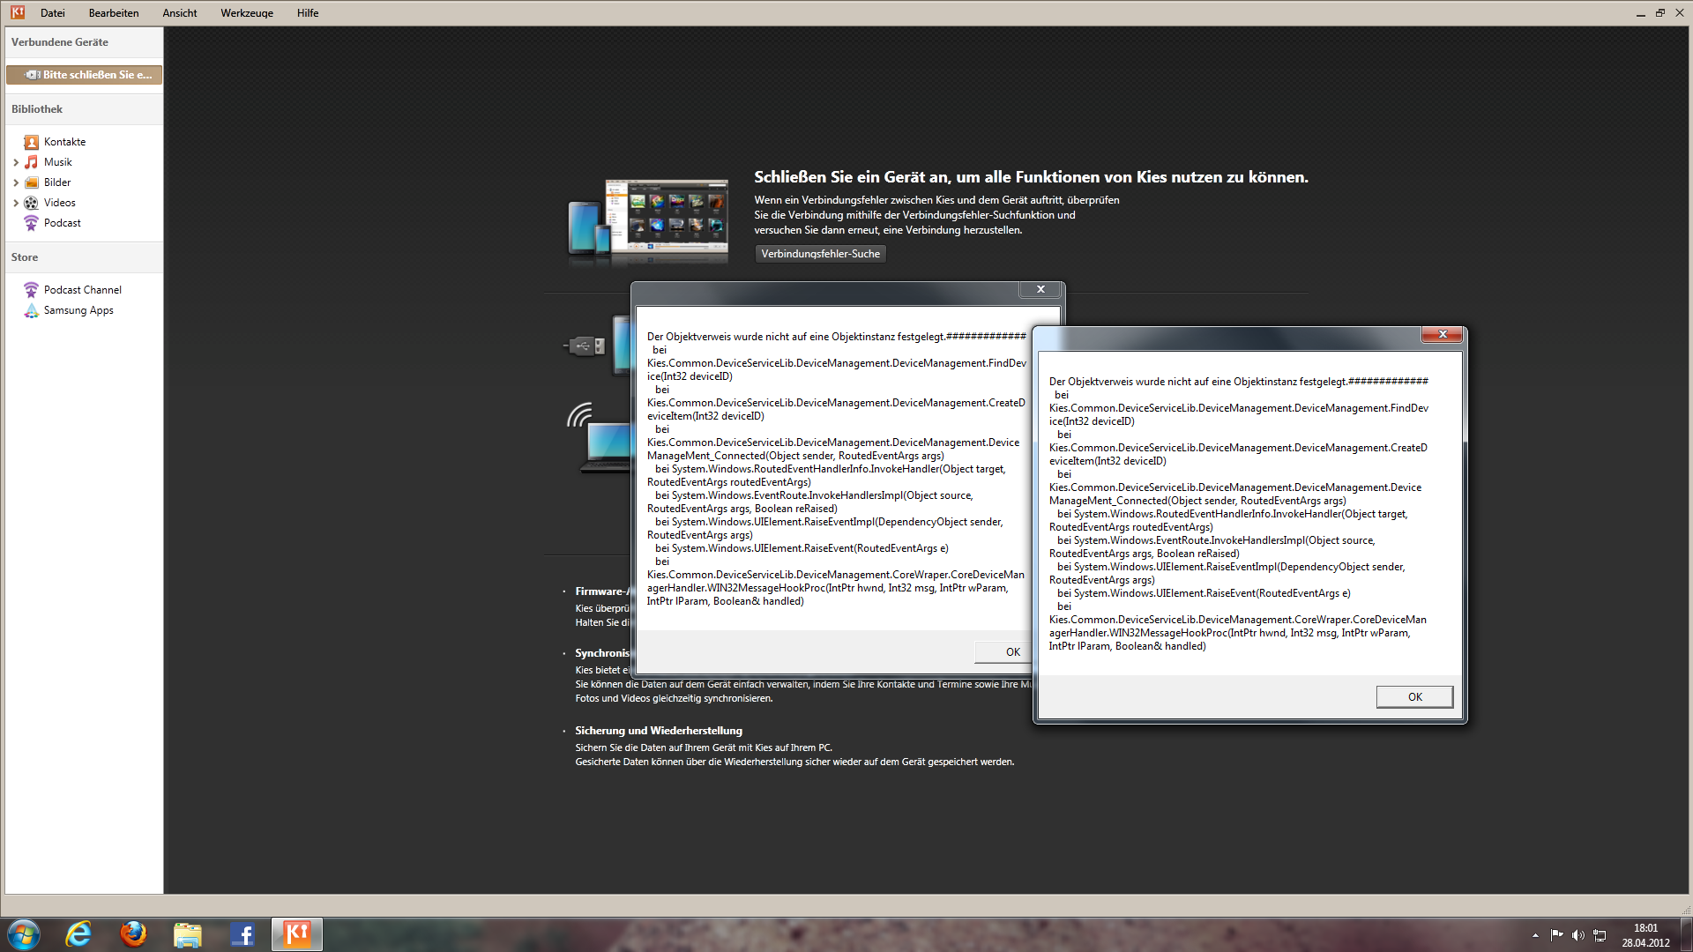
Task: Open Internet Explorer from taskbar
Action: [78, 933]
